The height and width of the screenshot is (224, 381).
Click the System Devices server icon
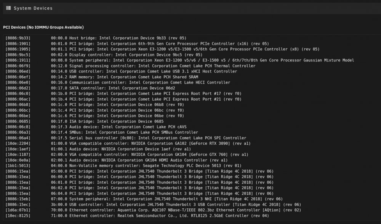click(8, 8)
